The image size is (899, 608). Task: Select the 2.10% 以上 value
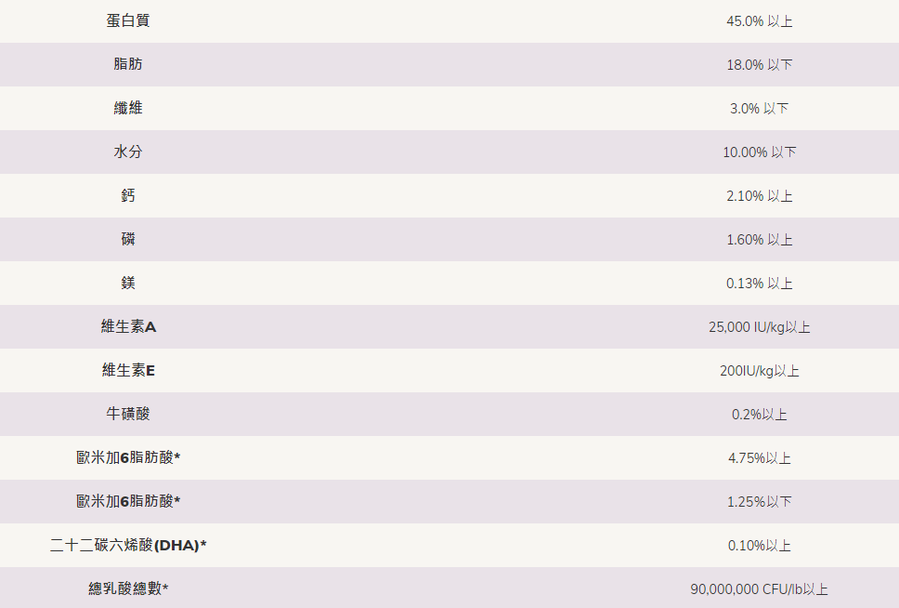pos(759,196)
